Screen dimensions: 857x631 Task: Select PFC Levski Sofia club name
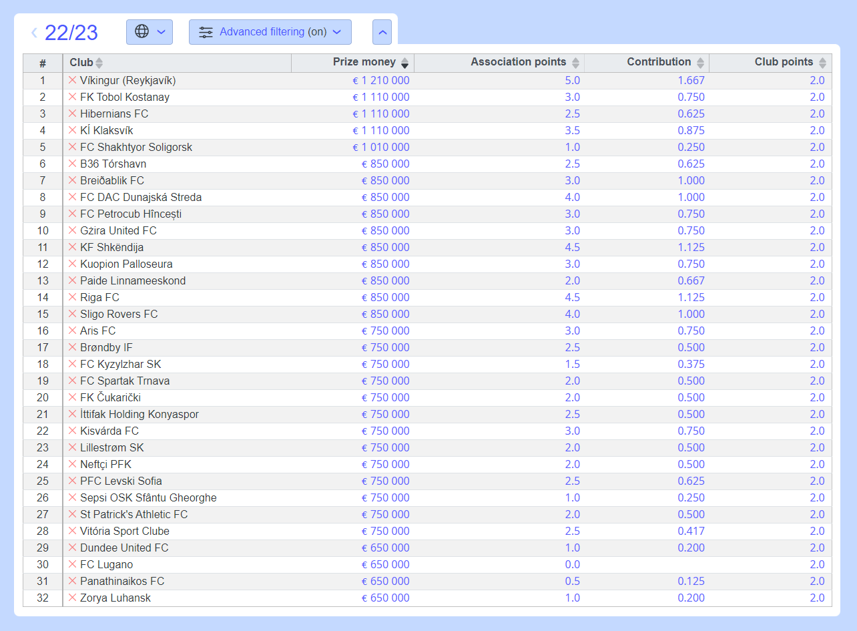[x=121, y=481]
